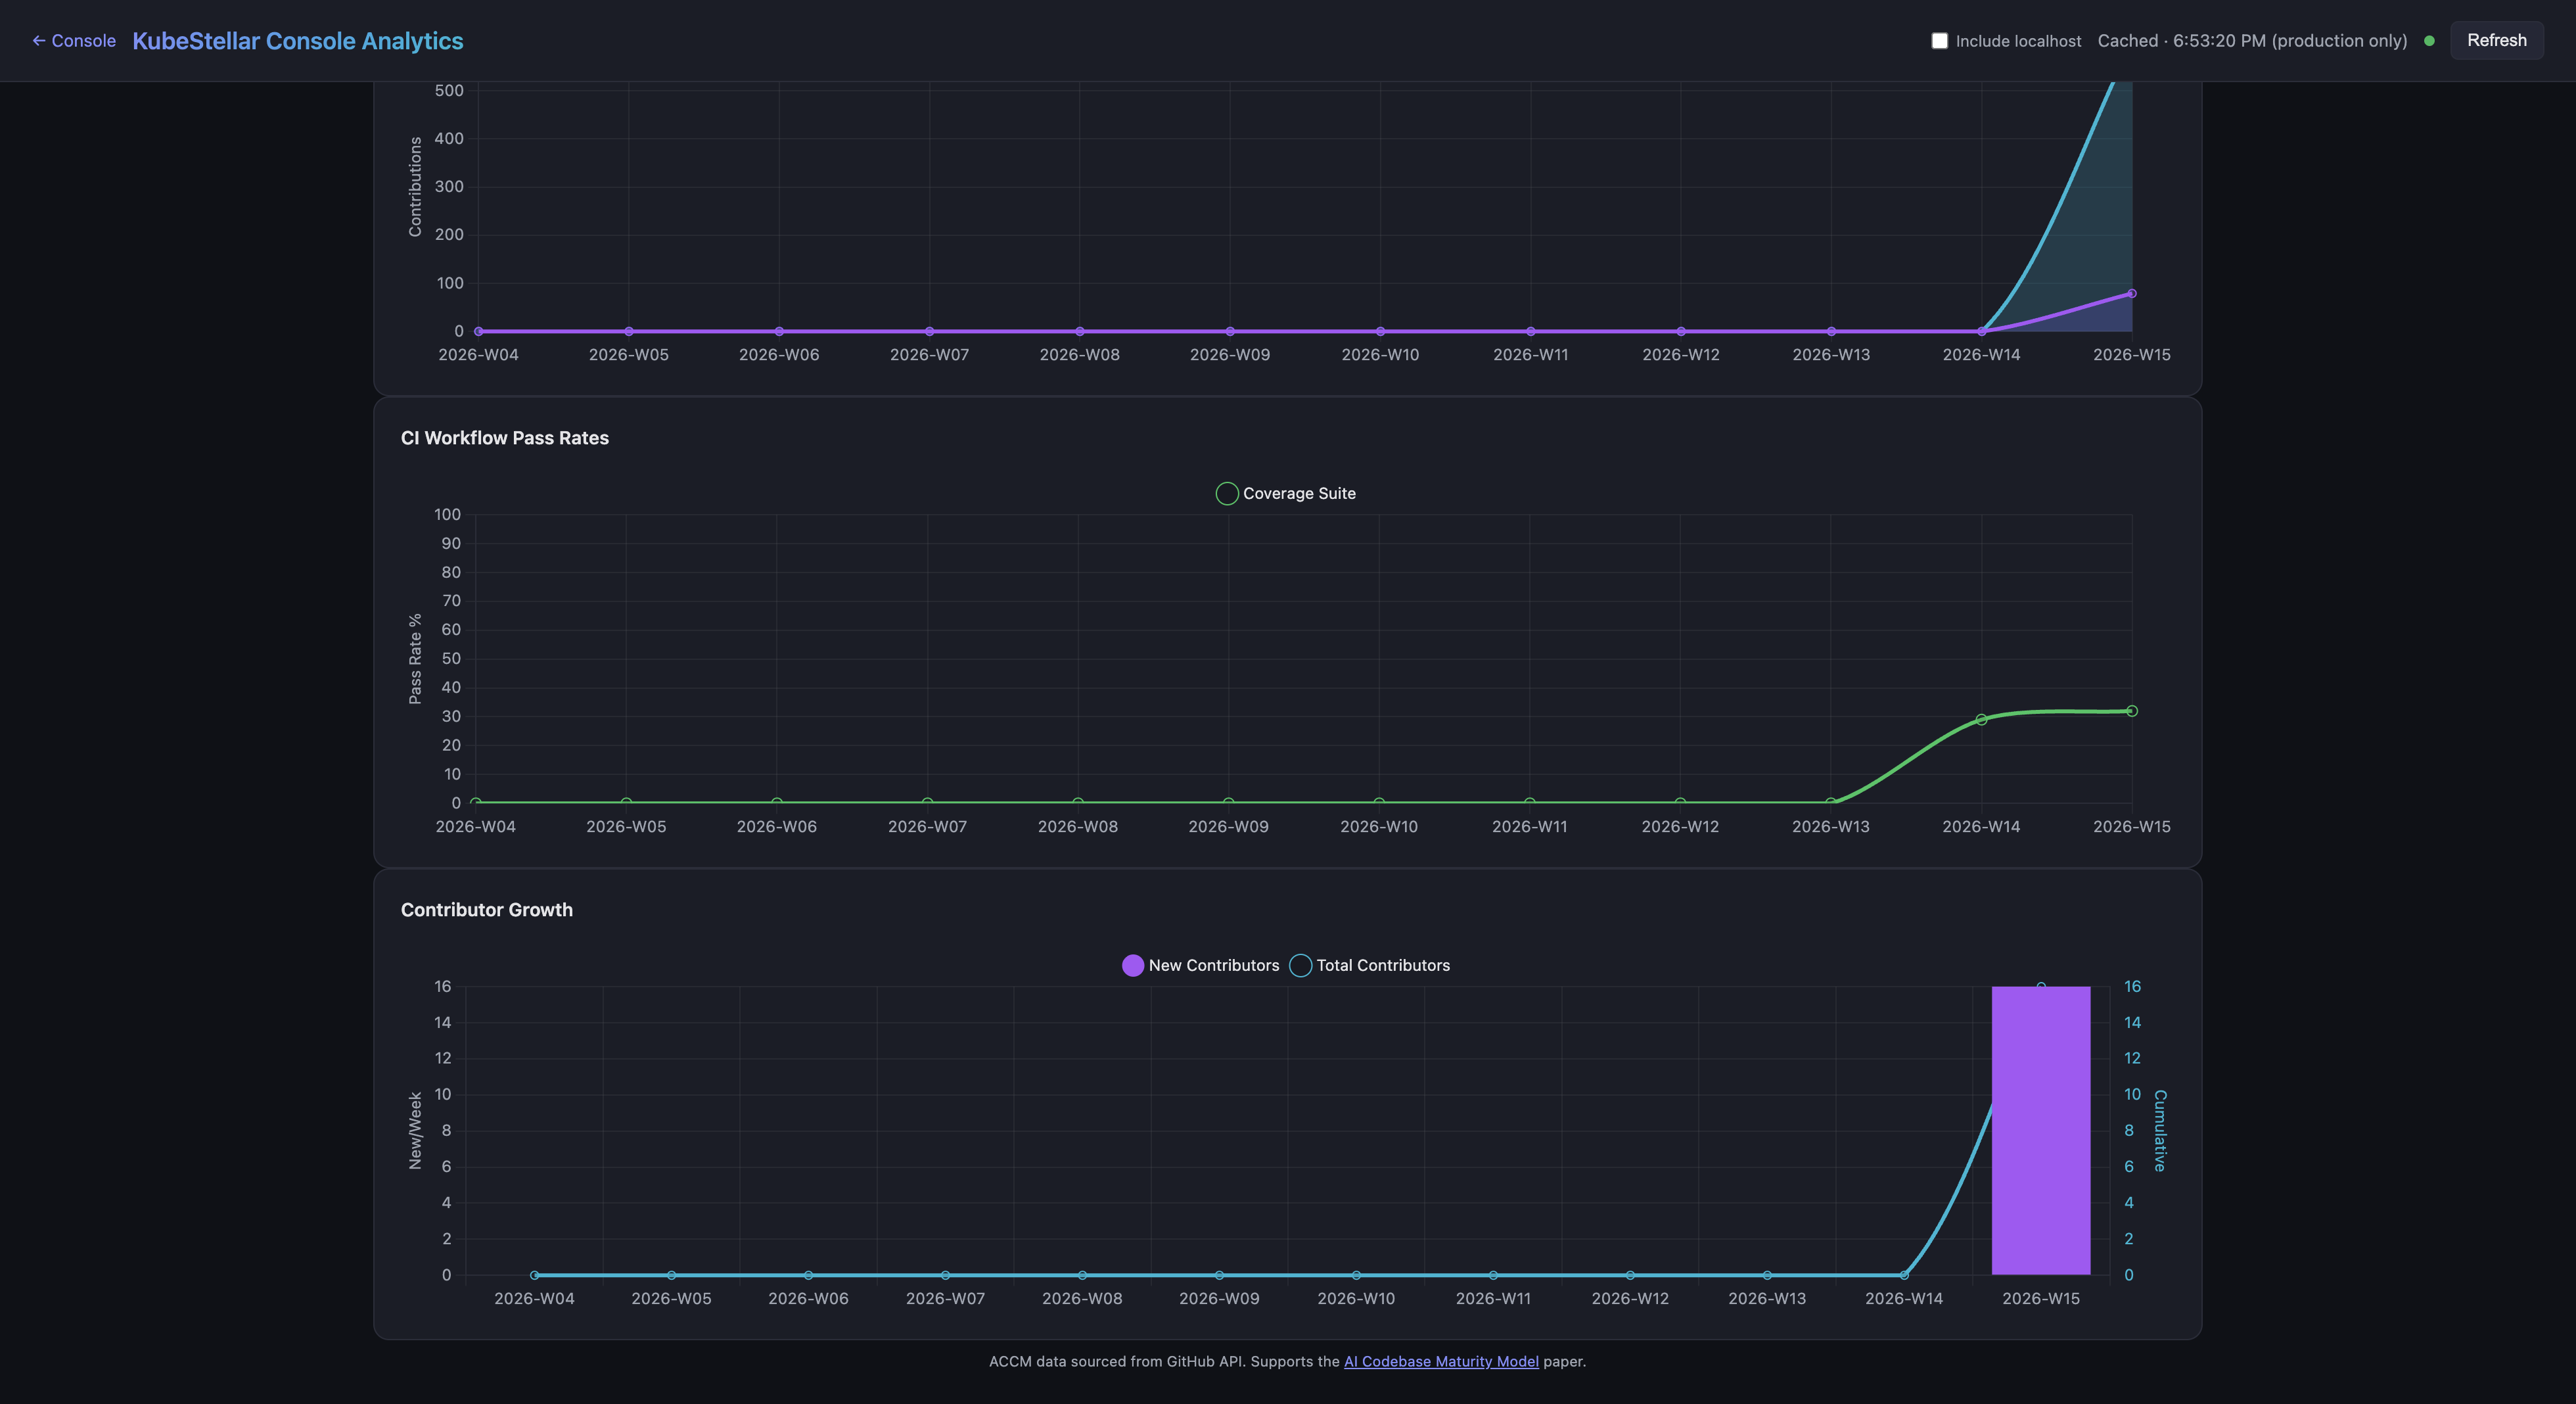2576x1404 pixels.
Task: Click purple contributions point at 2026-W04
Action: coord(478,331)
